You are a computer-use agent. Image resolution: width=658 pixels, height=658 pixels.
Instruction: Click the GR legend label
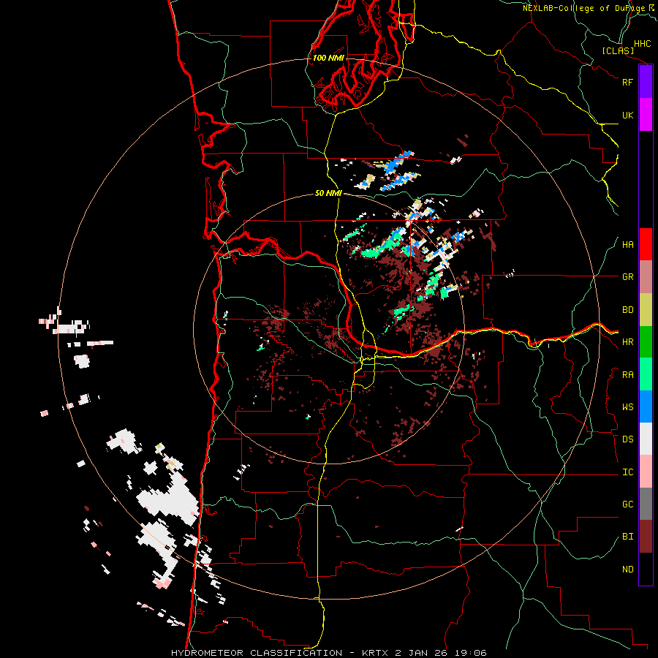627,277
